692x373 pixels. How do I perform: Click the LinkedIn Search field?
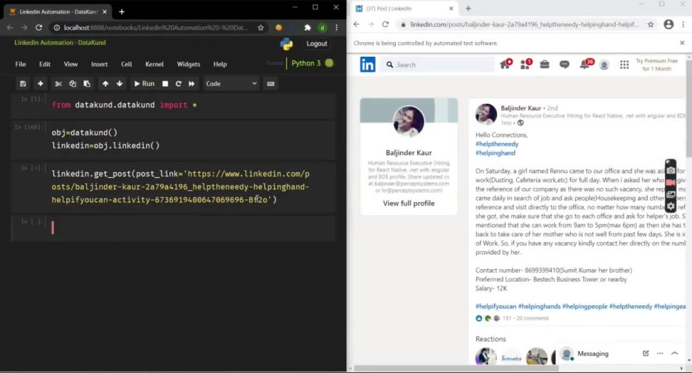click(439, 65)
